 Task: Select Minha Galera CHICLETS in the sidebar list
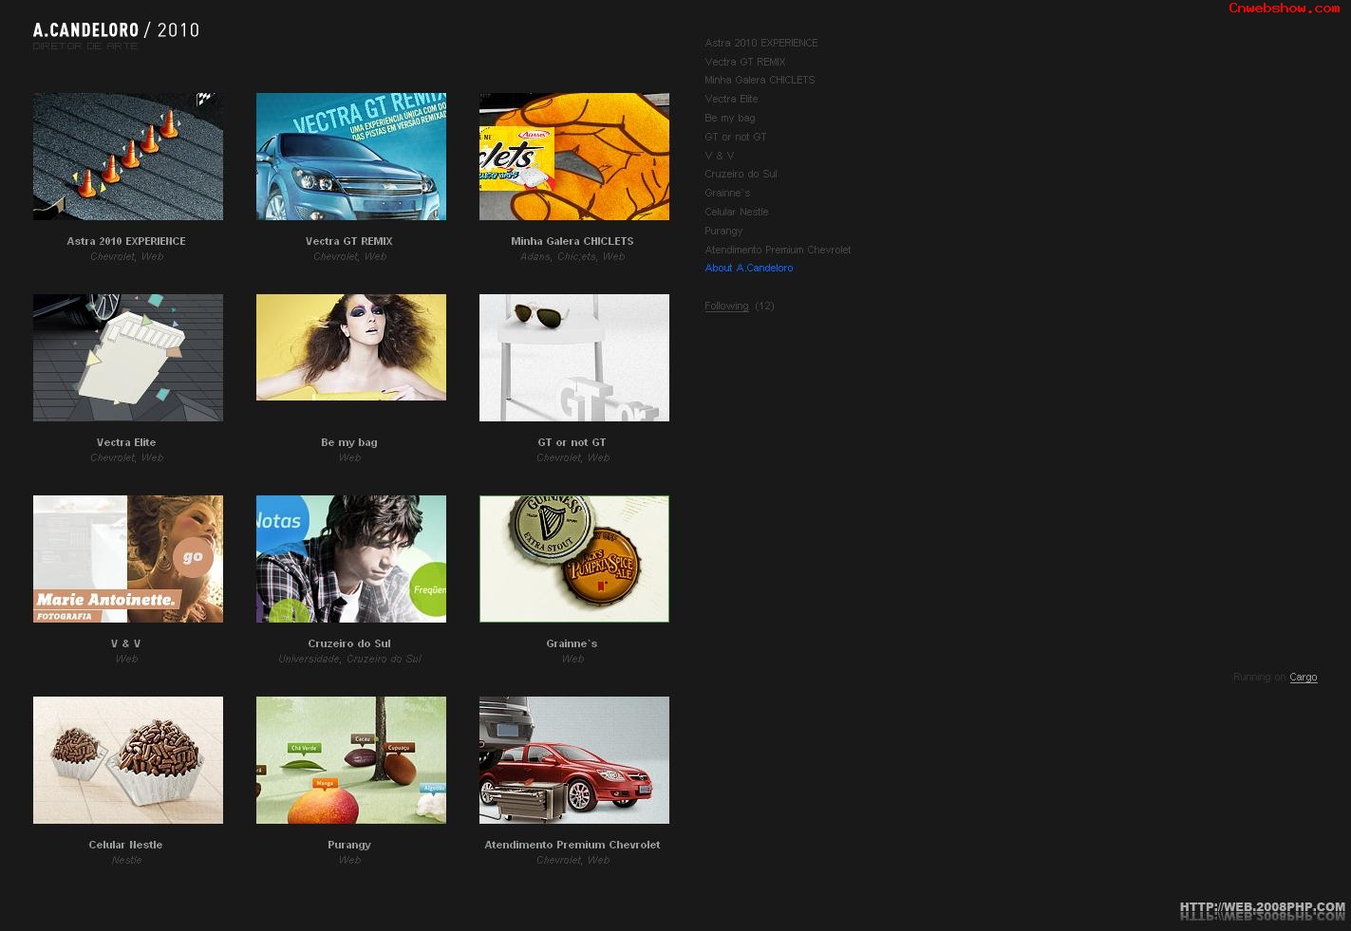coord(760,80)
